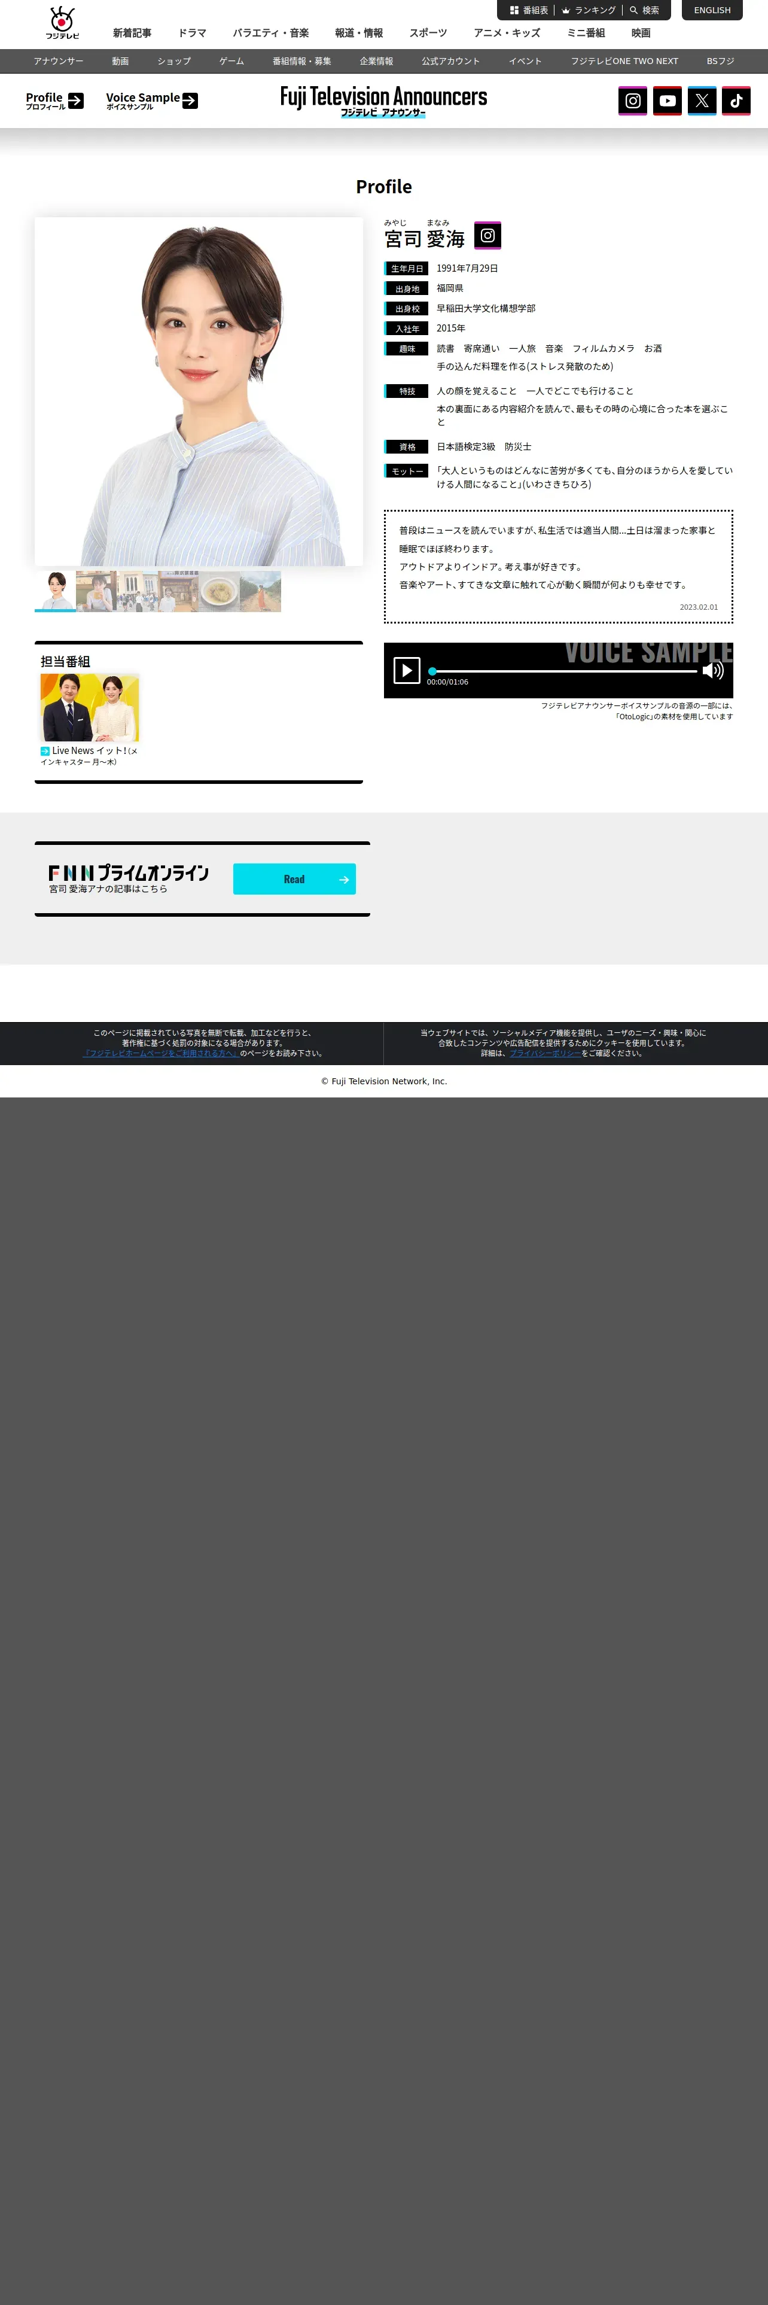Open ランキング with the crown icon
Image resolution: width=768 pixels, height=2305 pixels.
pos(589,11)
